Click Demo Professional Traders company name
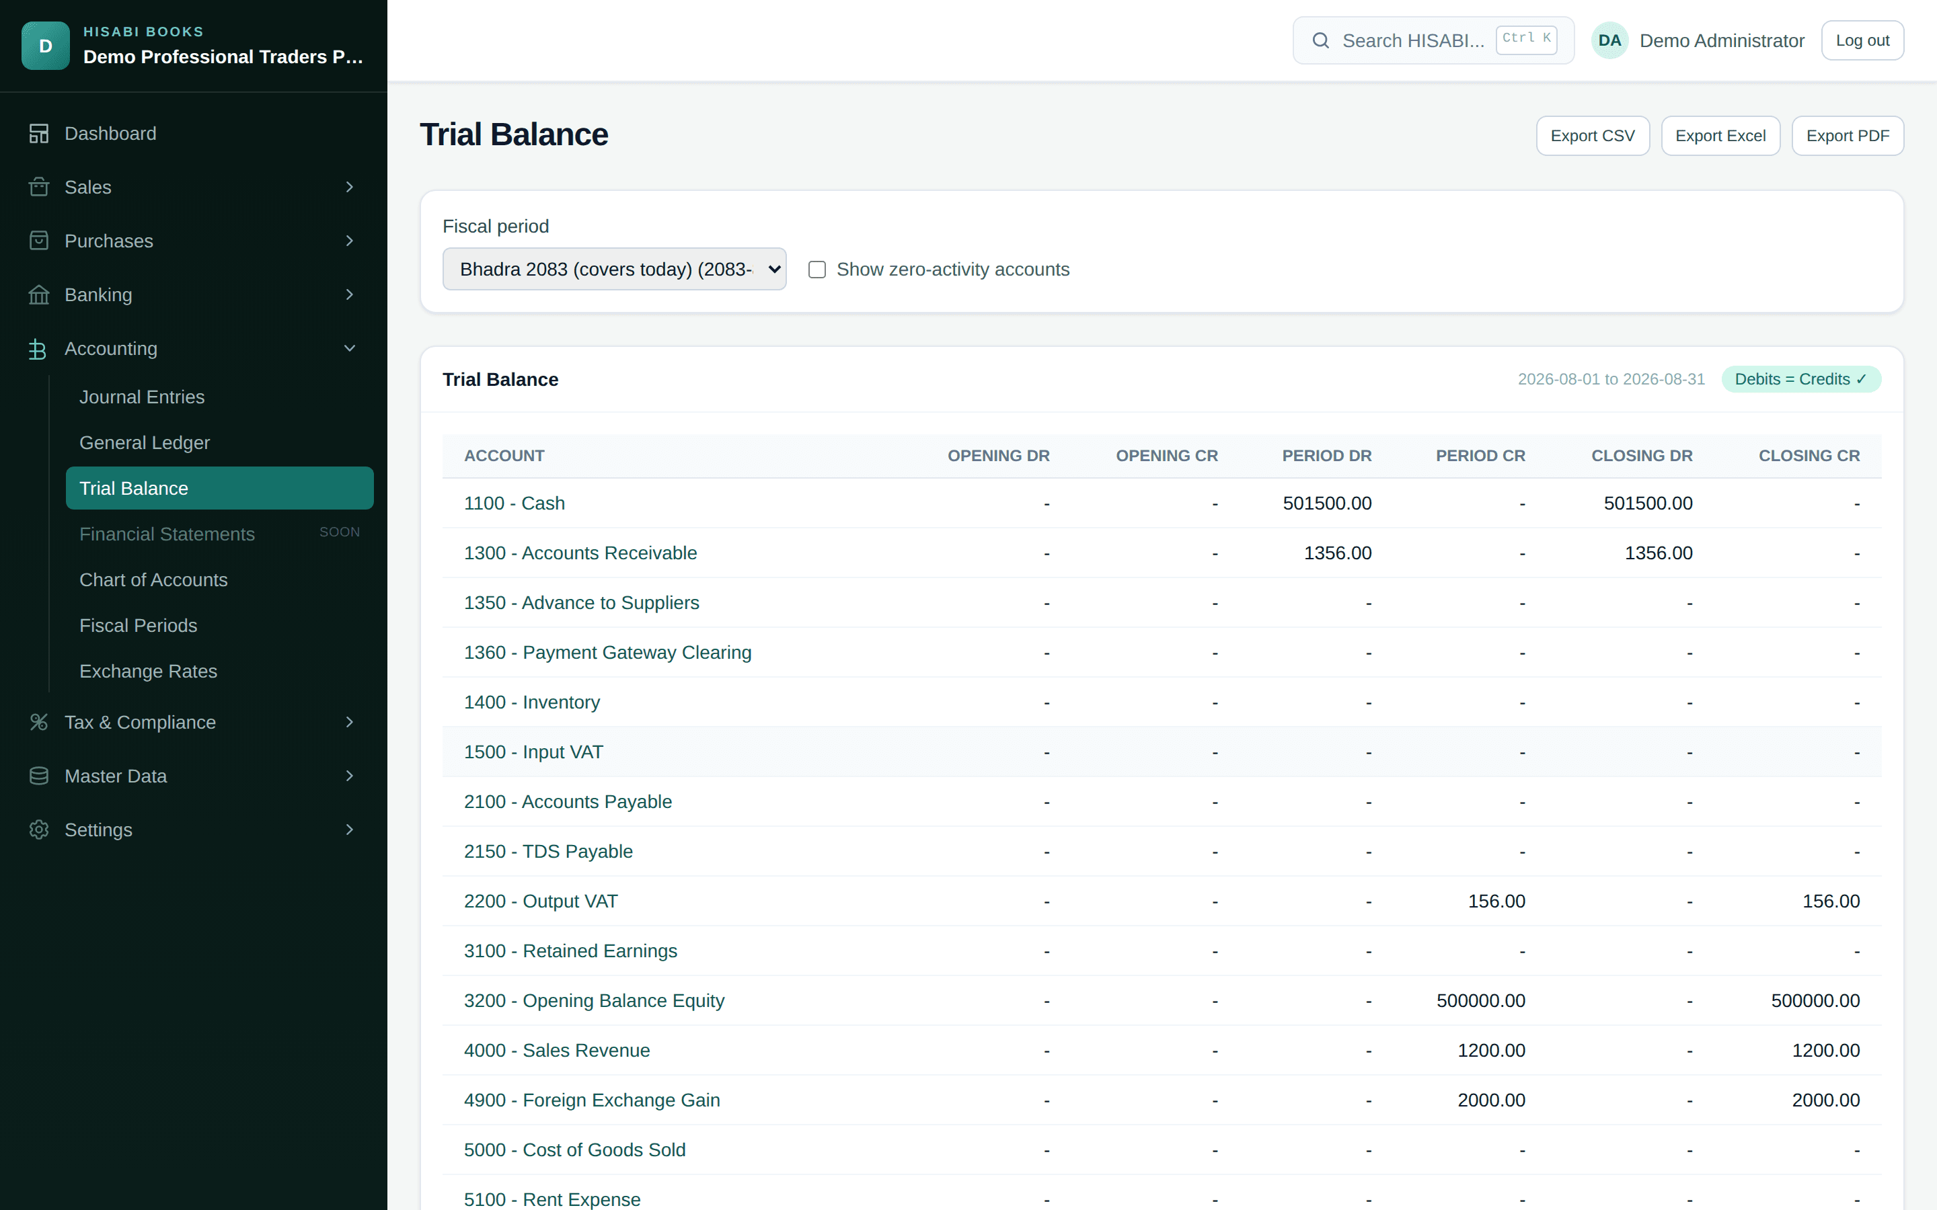Screen dimensions: 1937x1210 coord(223,57)
